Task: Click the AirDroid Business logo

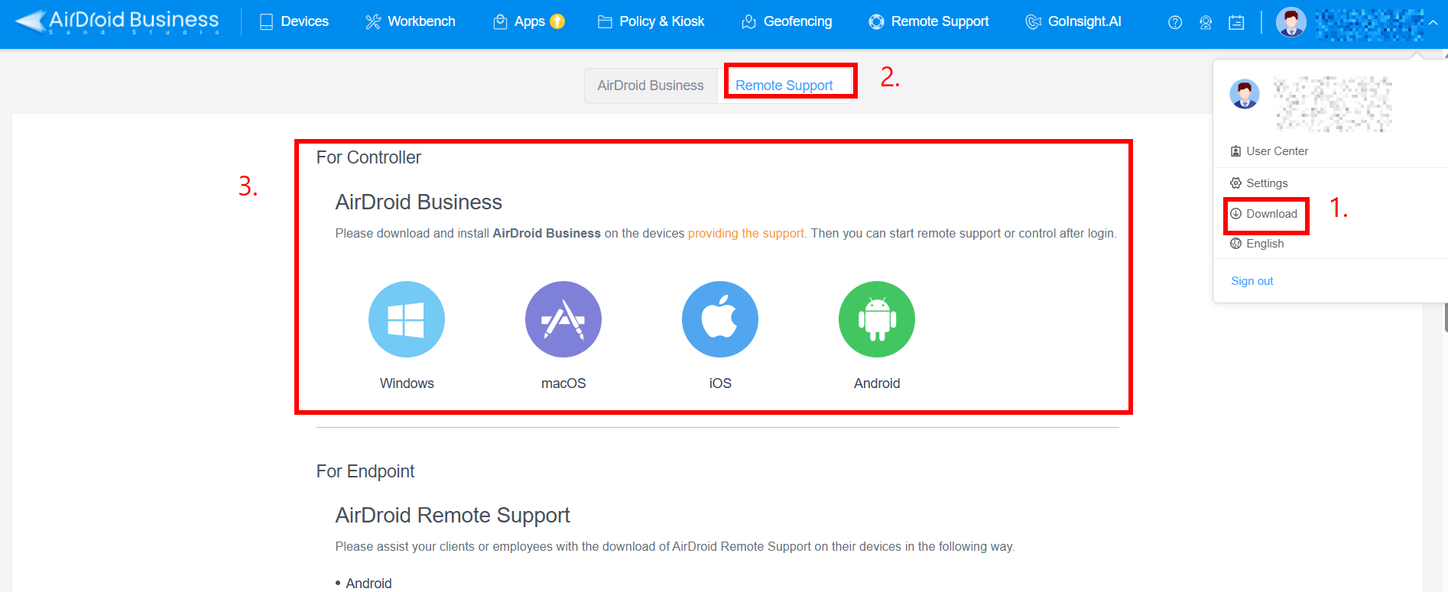Action: tap(117, 21)
